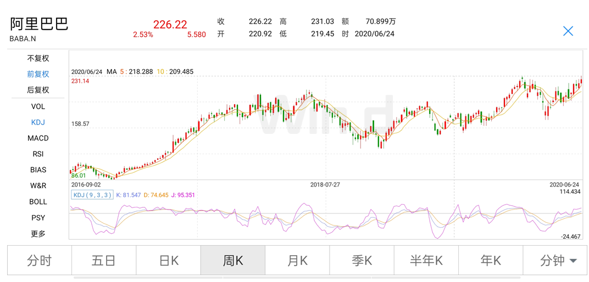Click the -24.467 KDJ lower bound label
This screenshot has height=282, width=589.
point(570,236)
